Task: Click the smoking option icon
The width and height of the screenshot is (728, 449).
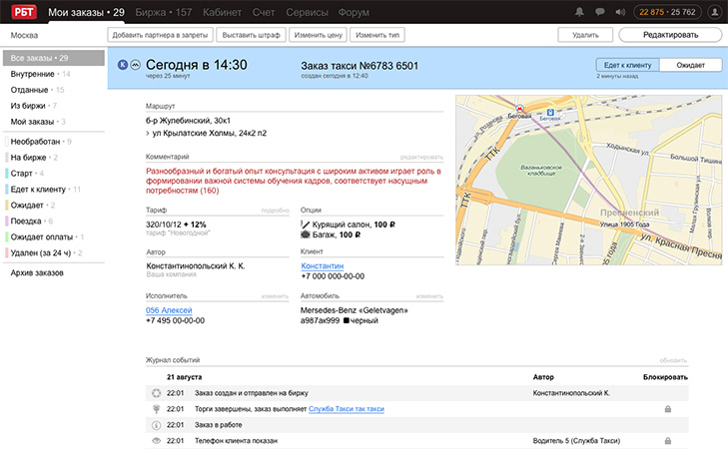Action: tap(305, 224)
